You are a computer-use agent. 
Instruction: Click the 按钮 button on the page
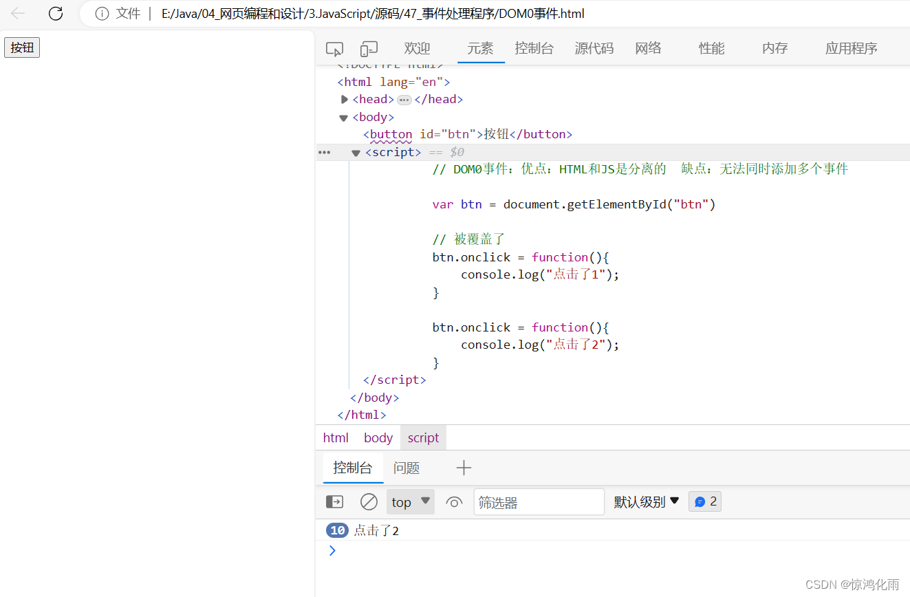22,47
